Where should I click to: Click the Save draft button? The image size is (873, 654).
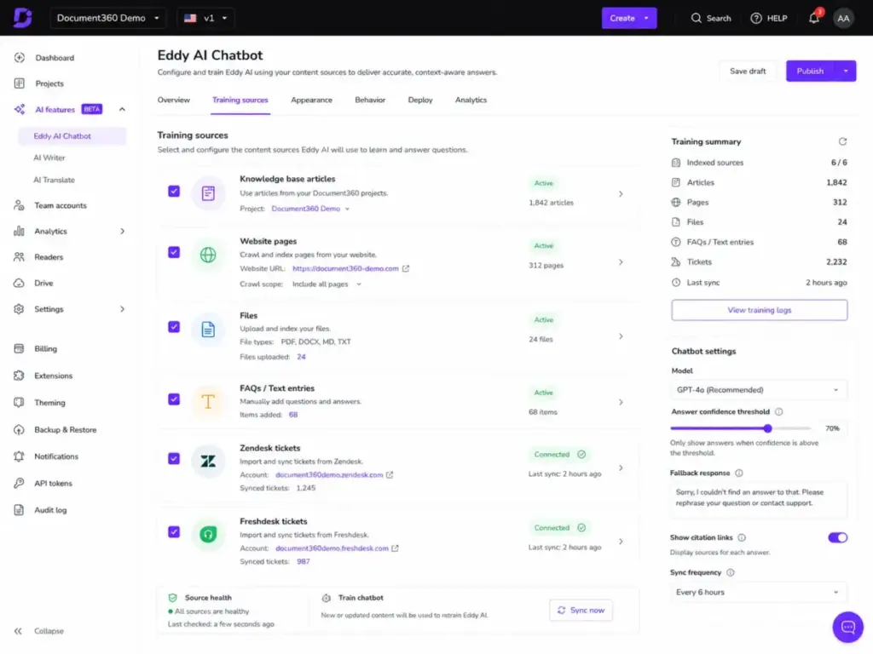point(747,72)
